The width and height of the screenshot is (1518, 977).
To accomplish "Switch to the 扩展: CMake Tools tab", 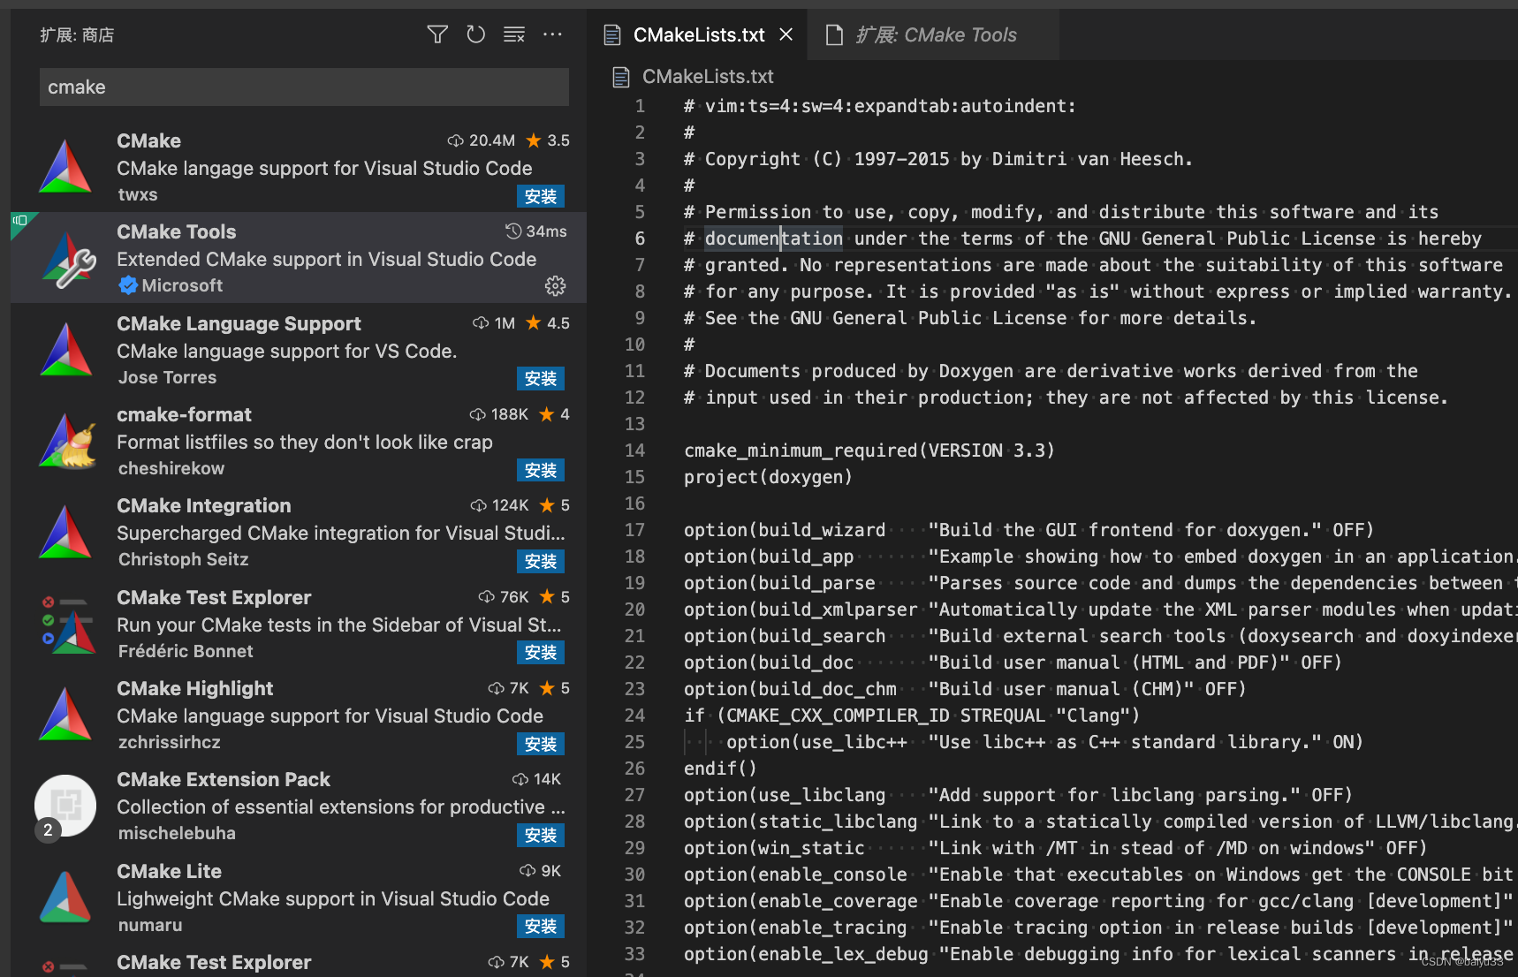I will click(933, 34).
